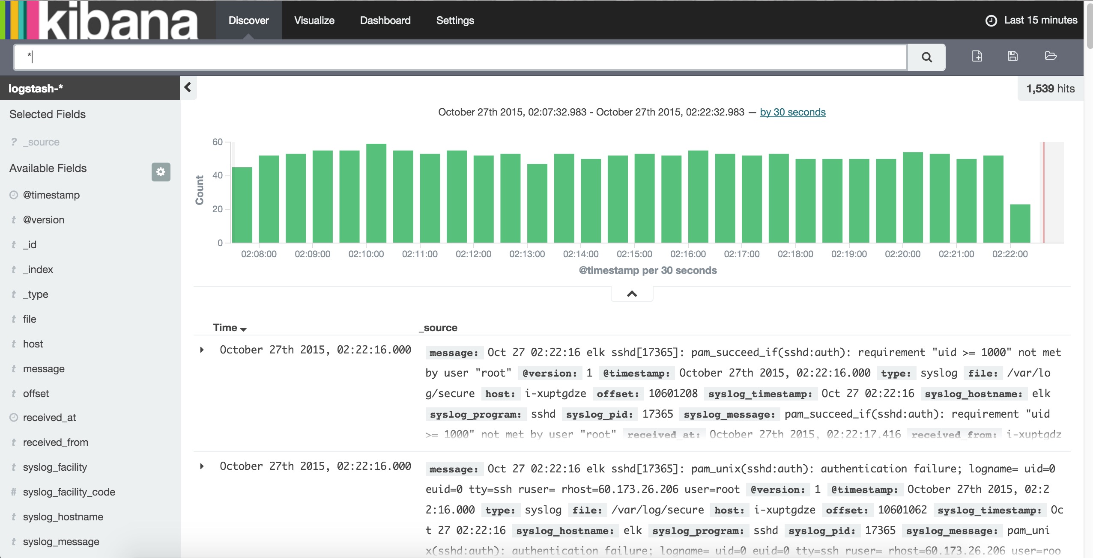This screenshot has height=558, width=1093.
Task: Select the syslog_facility field
Action: [55, 467]
